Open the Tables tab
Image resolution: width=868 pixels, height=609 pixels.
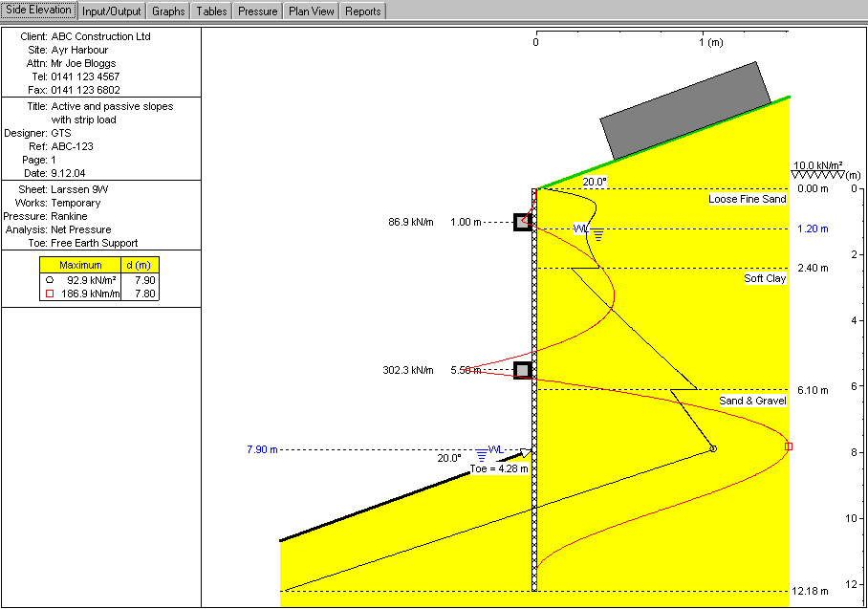[x=211, y=11]
